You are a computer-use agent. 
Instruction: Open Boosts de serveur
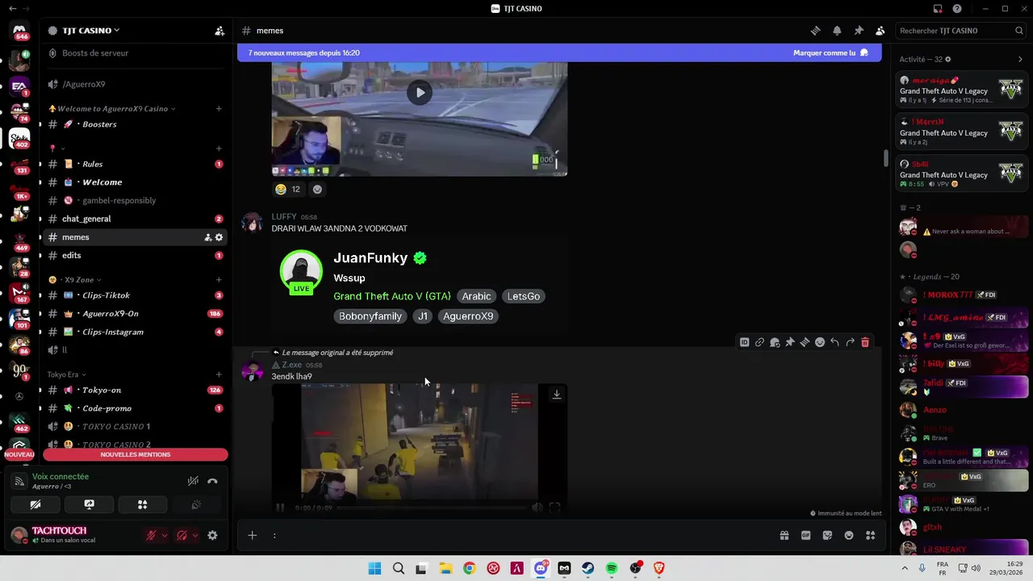point(95,53)
